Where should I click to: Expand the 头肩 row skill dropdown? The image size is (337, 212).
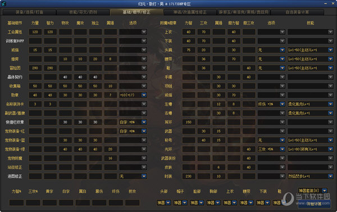click(x=331, y=50)
